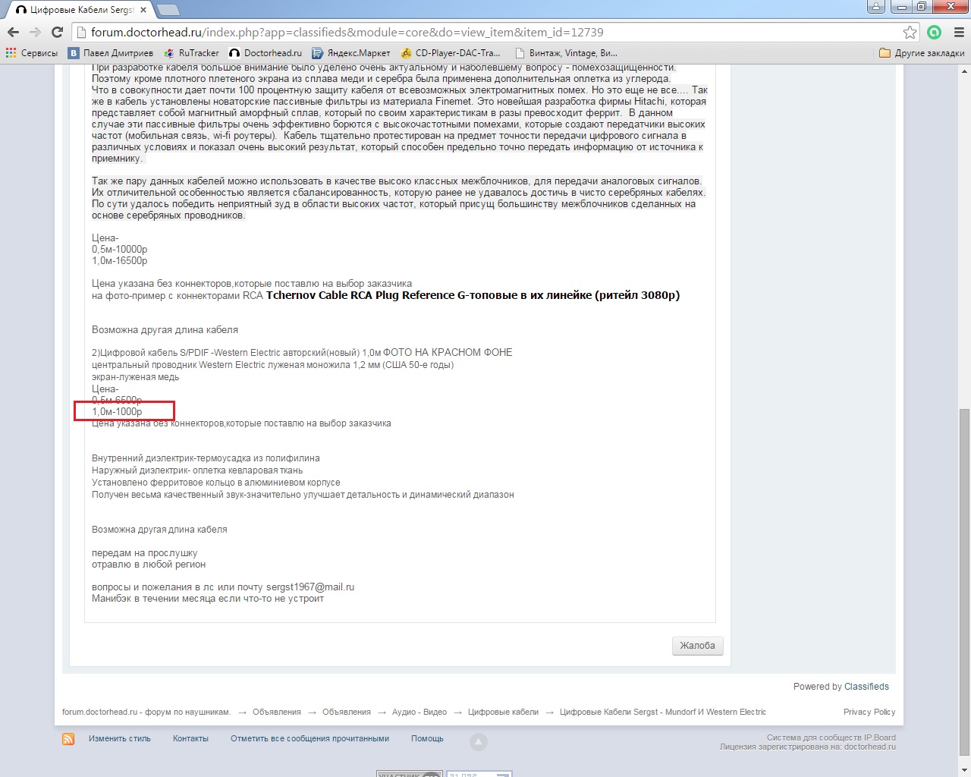Bookmark this page with the star icon
The image size is (971, 777).
pos(910,32)
